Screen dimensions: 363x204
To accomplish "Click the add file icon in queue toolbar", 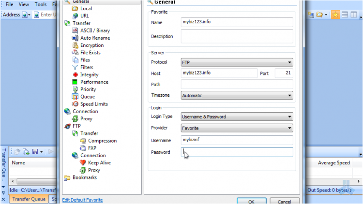I will click(26, 152).
